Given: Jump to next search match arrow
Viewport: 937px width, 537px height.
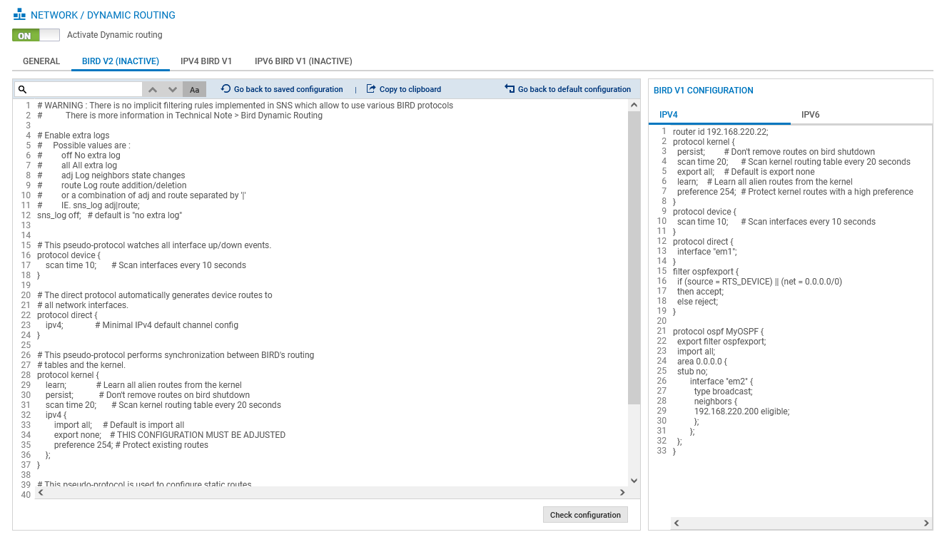Looking at the screenshot, I should [172, 89].
